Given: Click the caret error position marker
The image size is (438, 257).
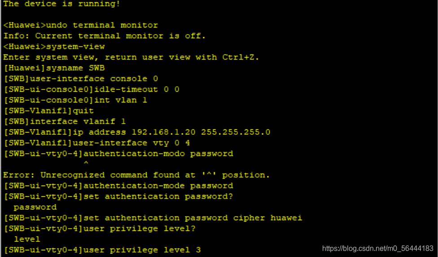Looking at the screenshot, I should [x=86, y=163].
